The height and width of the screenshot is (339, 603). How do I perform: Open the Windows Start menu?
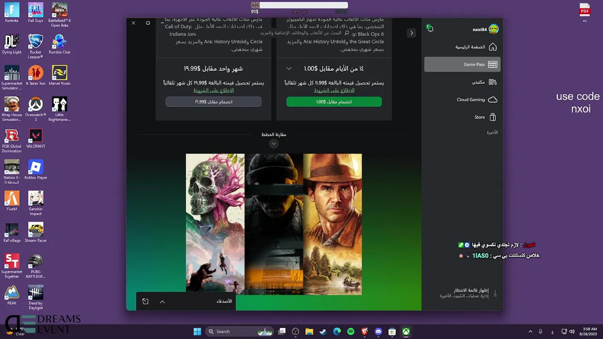tap(197, 331)
